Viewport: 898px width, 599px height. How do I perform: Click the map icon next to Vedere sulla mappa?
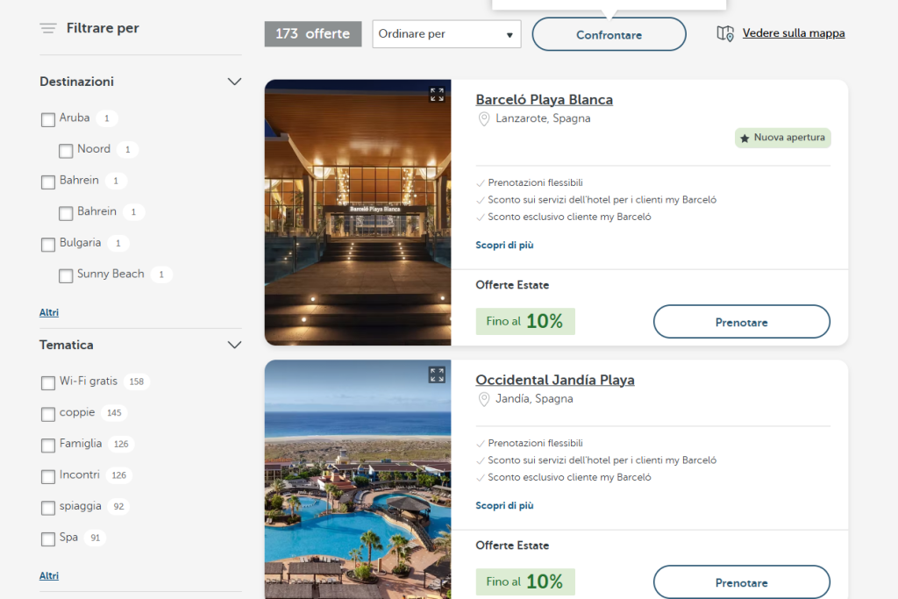[x=725, y=34]
